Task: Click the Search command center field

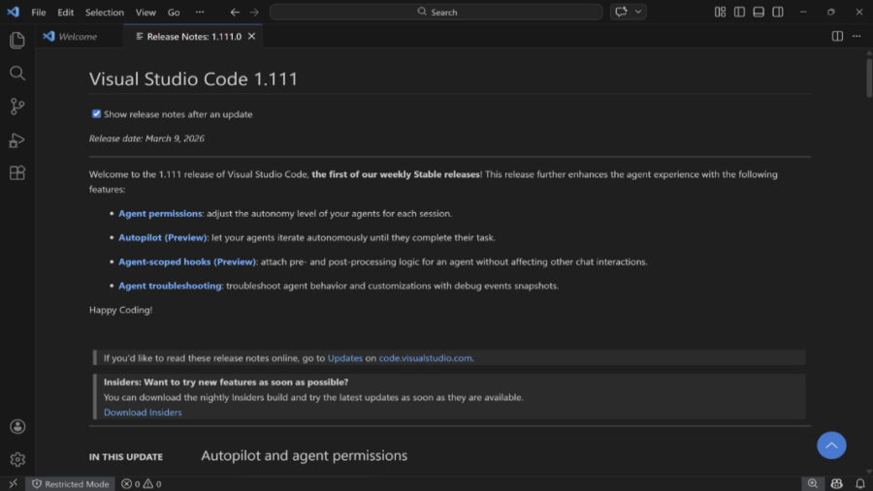Action: pyautogui.click(x=436, y=12)
